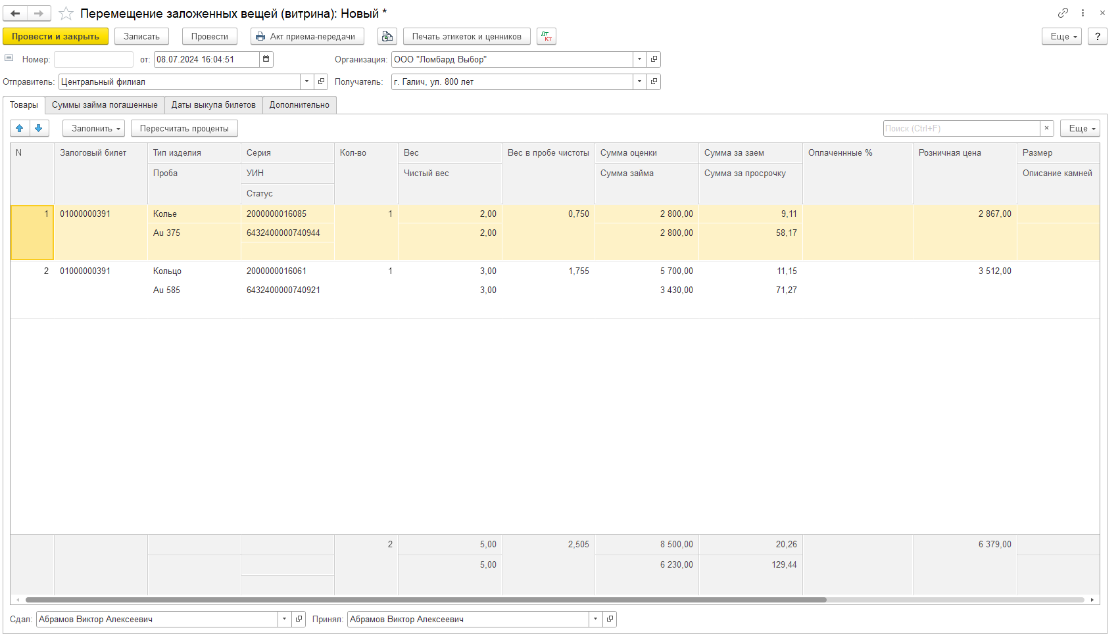
Task: Open help with the question mark button
Action: pyautogui.click(x=1097, y=37)
